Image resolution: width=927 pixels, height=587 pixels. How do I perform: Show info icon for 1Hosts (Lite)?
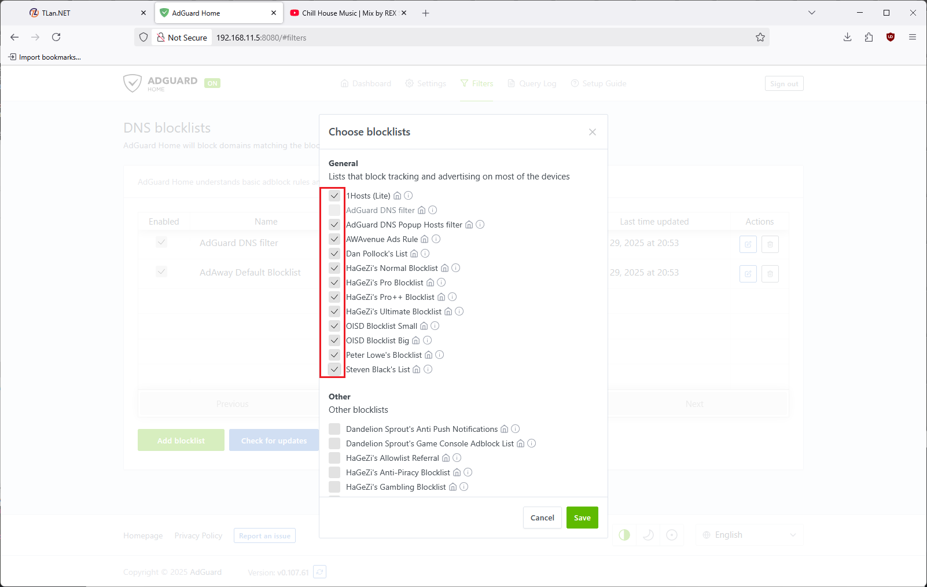pyautogui.click(x=409, y=196)
